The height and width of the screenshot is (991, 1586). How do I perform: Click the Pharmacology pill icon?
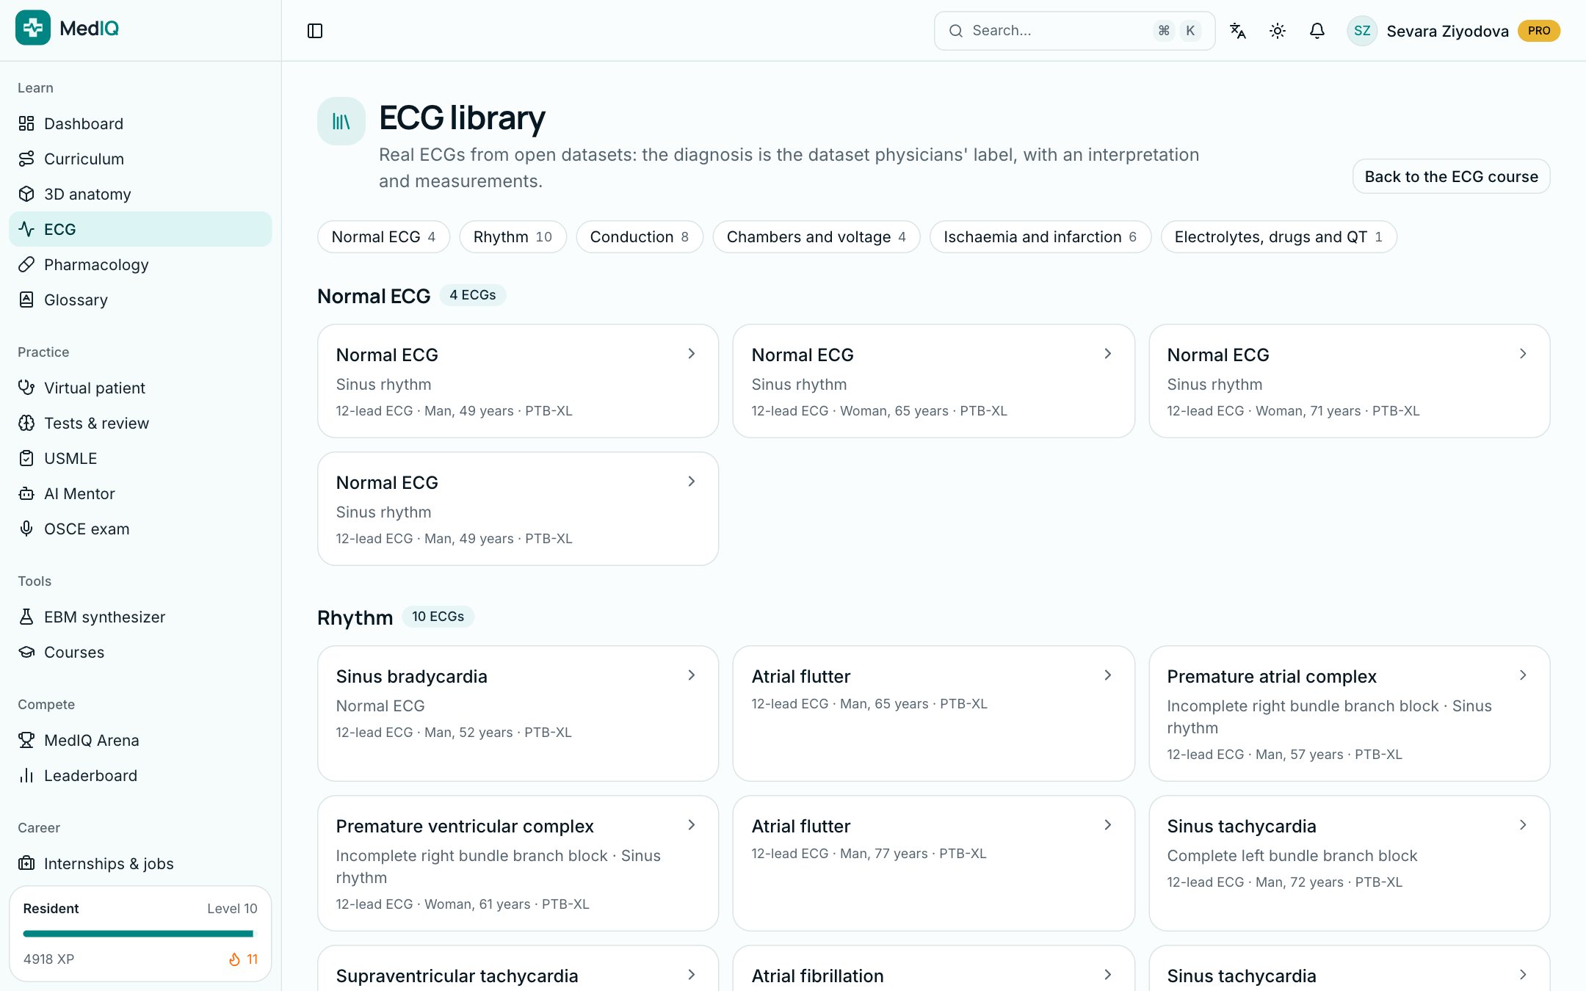[26, 264]
